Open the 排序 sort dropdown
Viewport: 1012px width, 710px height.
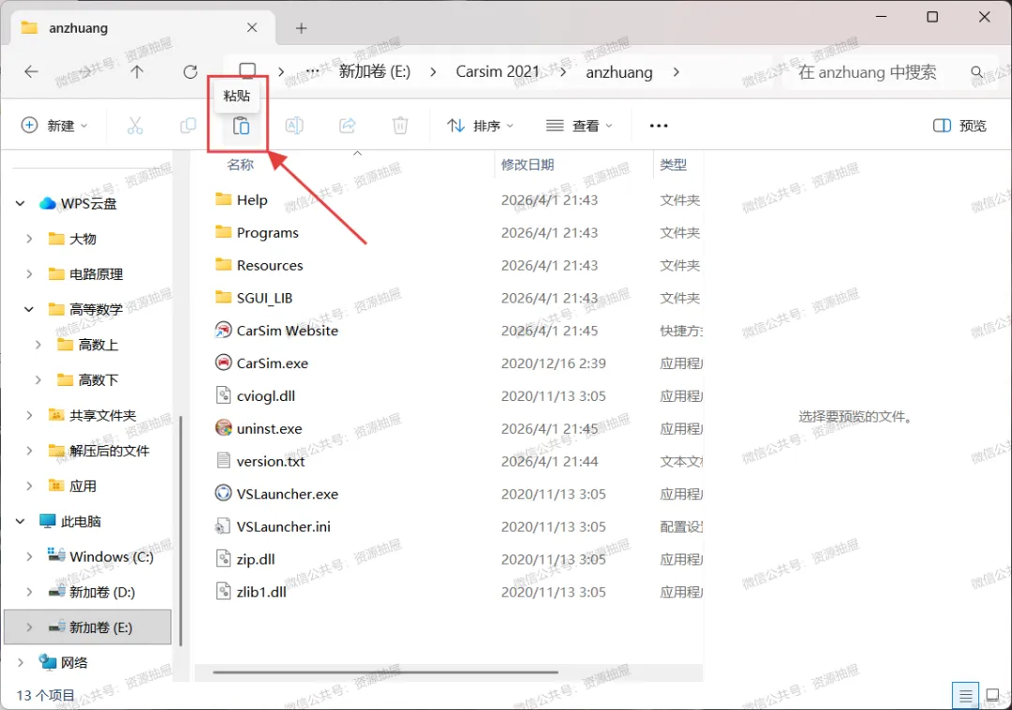tap(480, 126)
